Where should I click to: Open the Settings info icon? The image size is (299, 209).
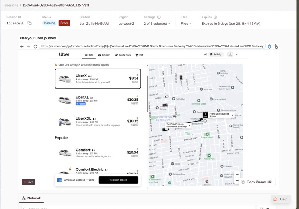tap(159, 17)
